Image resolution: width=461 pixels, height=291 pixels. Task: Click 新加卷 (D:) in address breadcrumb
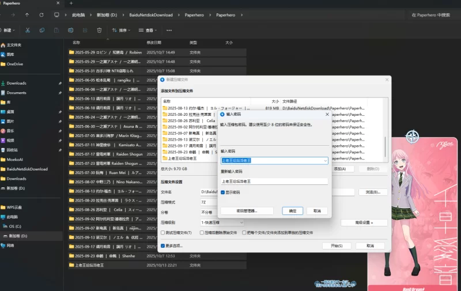(108, 15)
